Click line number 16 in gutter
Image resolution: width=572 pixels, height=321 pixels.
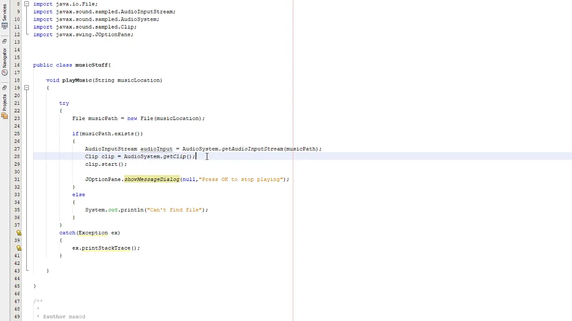pos(17,65)
